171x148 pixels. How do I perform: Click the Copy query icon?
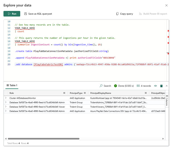click(x=118, y=14)
